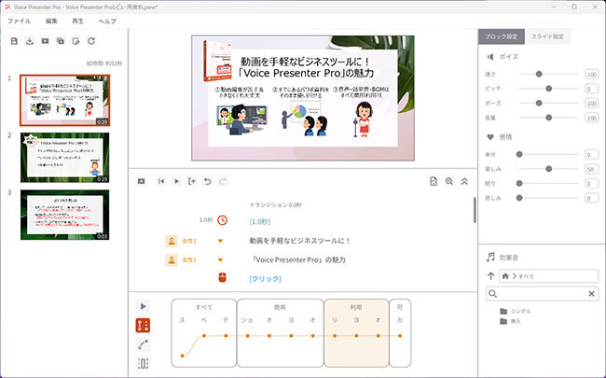This screenshot has width=606, height=378.
Task: Click the refresh icon in the slide toolbar
Action: click(90, 41)
